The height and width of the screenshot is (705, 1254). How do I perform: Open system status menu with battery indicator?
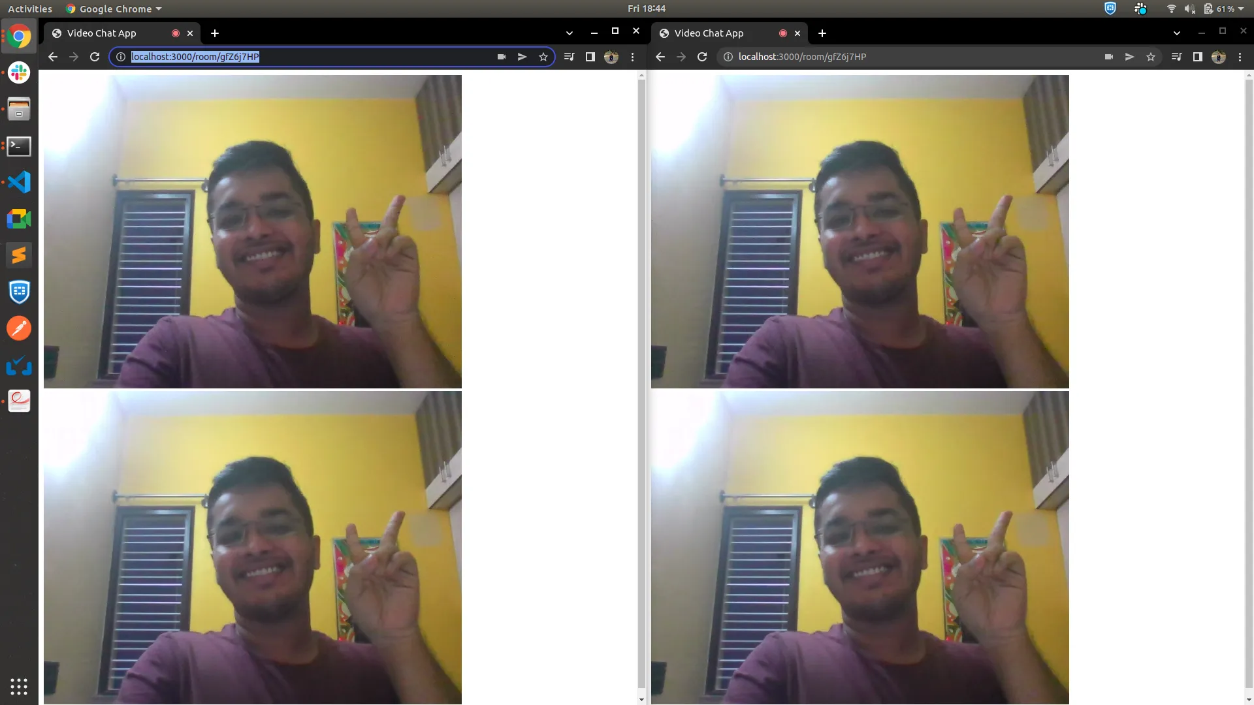tap(1205, 8)
